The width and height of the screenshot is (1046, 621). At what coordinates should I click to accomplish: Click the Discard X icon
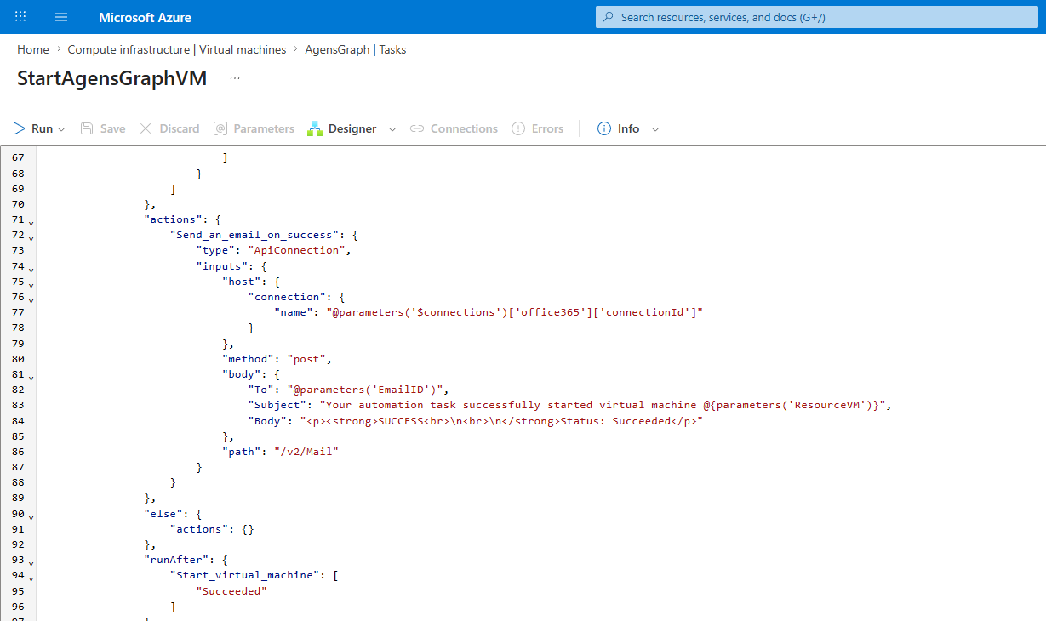point(146,128)
